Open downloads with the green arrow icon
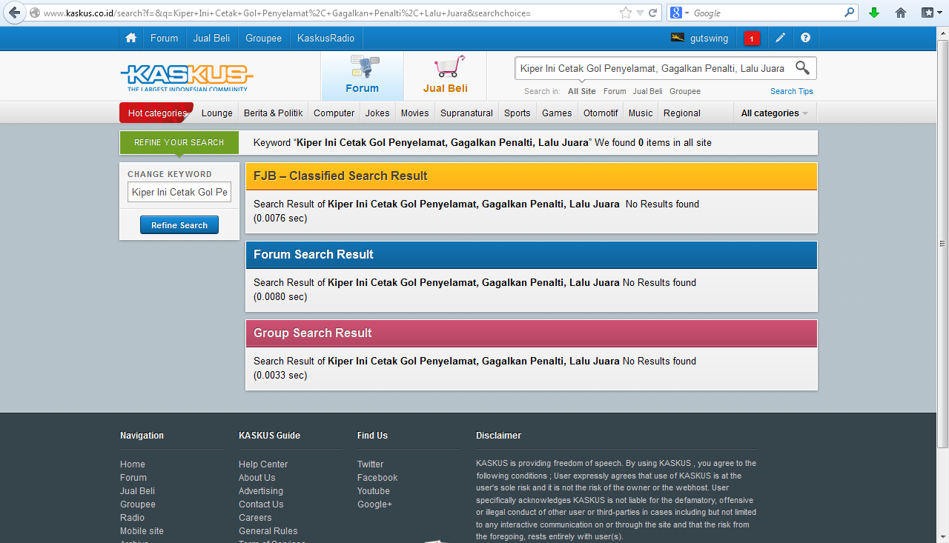This screenshot has width=949, height=543. point(874,13)
